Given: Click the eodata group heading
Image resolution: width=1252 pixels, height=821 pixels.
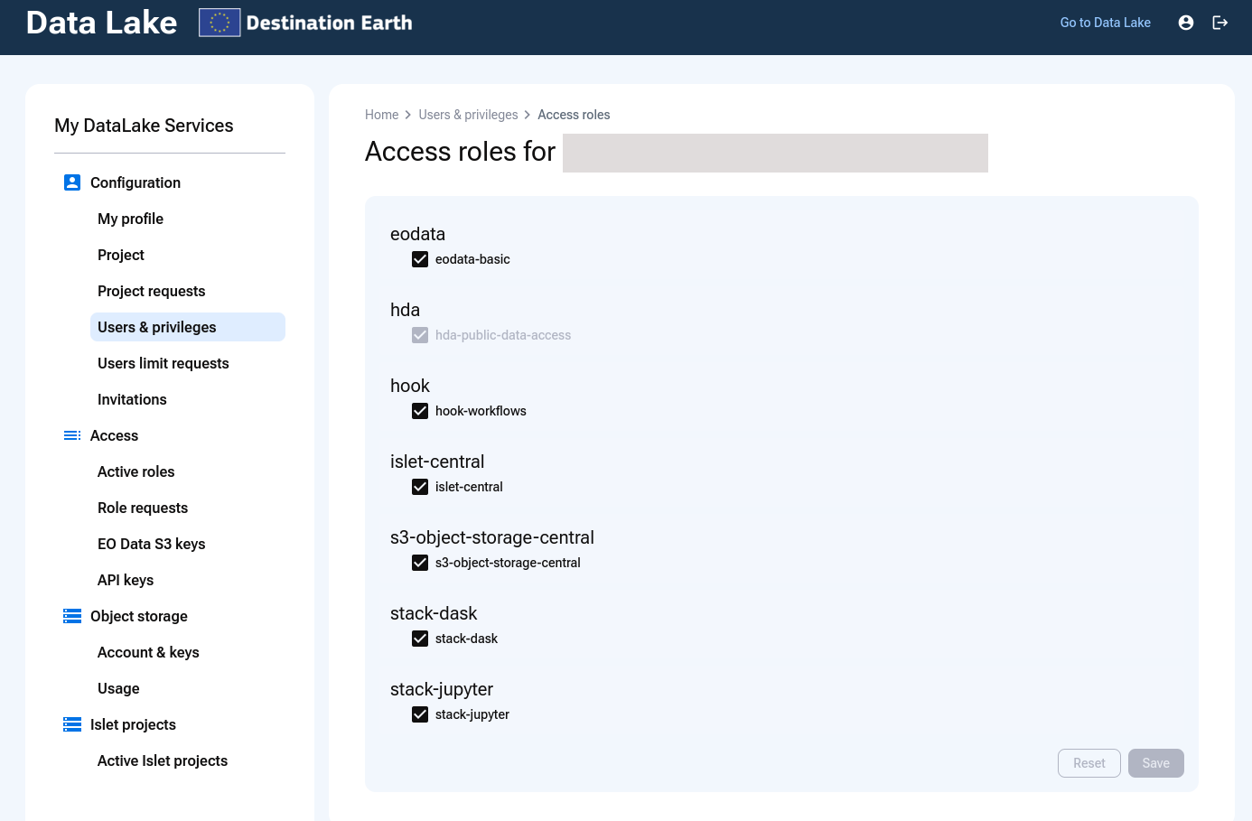Looking at the screenshot, I should pos(417,234).
